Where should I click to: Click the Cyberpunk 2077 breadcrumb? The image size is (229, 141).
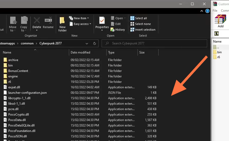(50, 43)
